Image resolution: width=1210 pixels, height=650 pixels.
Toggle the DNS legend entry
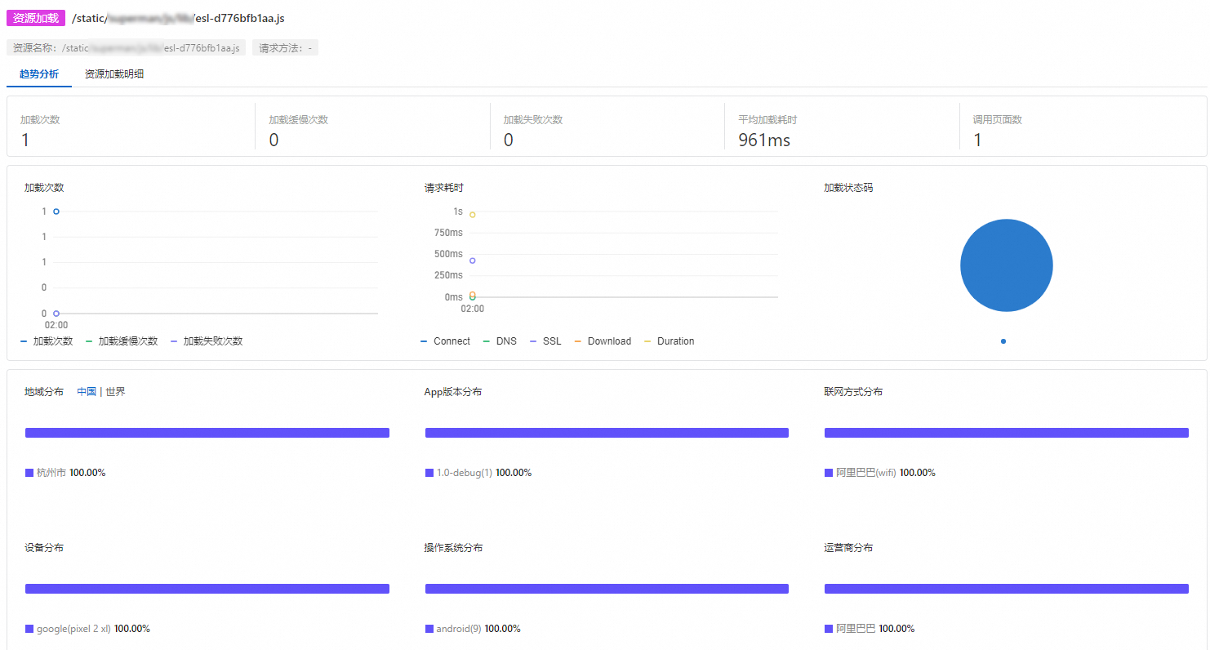500,341
